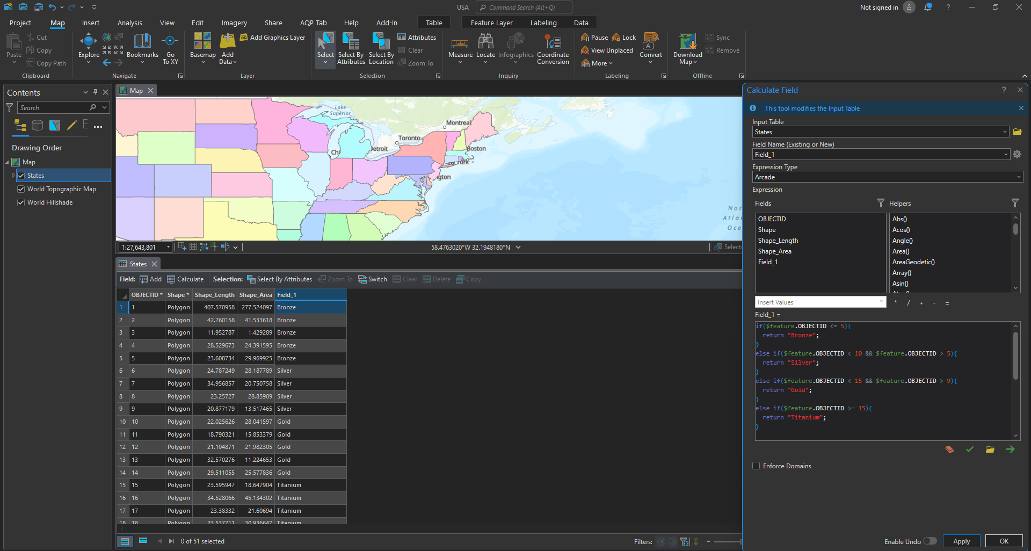The width and height of the screenshot is (1031, 551).
Task: Click Calculate in the table toolbar
Action: (185, 279)
